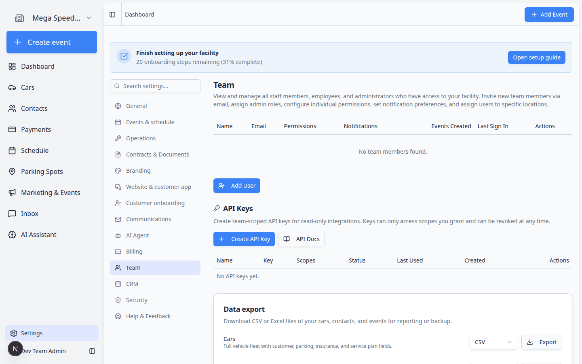The height and width of the screenshot is (364, 582).
Task: Click the 'No team members found.' text
Action: coord(393,152)
